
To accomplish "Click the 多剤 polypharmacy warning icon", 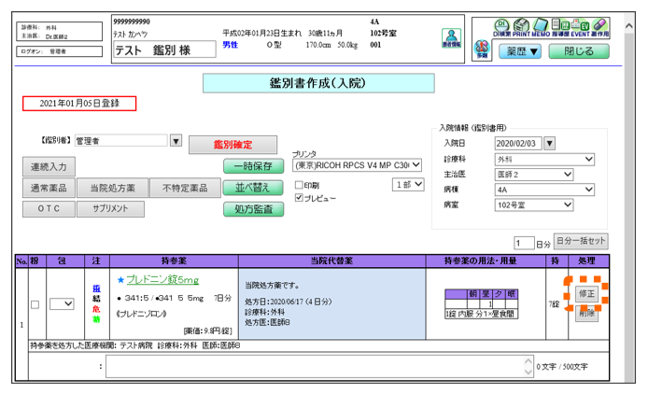I will (x=482, y=50).
